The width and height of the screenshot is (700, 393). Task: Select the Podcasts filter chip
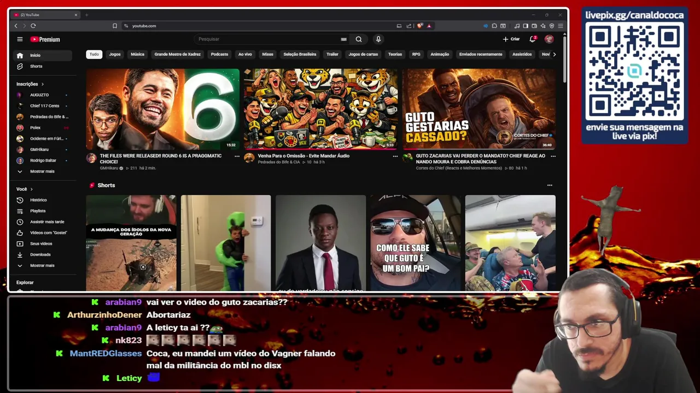(x=219, y=54)
